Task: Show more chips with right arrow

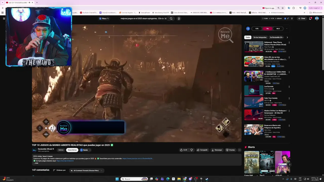Action: pos(287,37)
